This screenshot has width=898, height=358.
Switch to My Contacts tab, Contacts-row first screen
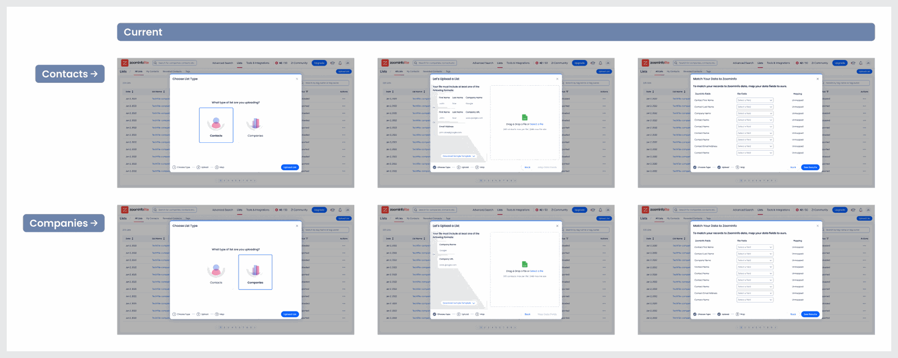(x=153, y=71)
